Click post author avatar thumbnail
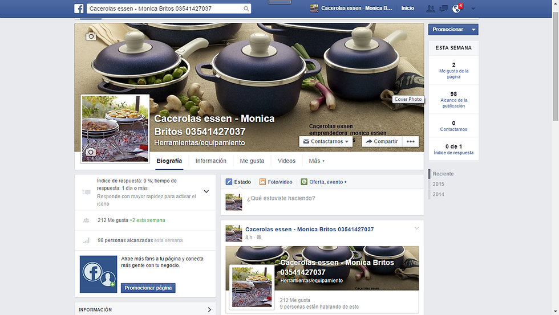The height and width of the screenshot is (315, 559). [x=234, y=233]
